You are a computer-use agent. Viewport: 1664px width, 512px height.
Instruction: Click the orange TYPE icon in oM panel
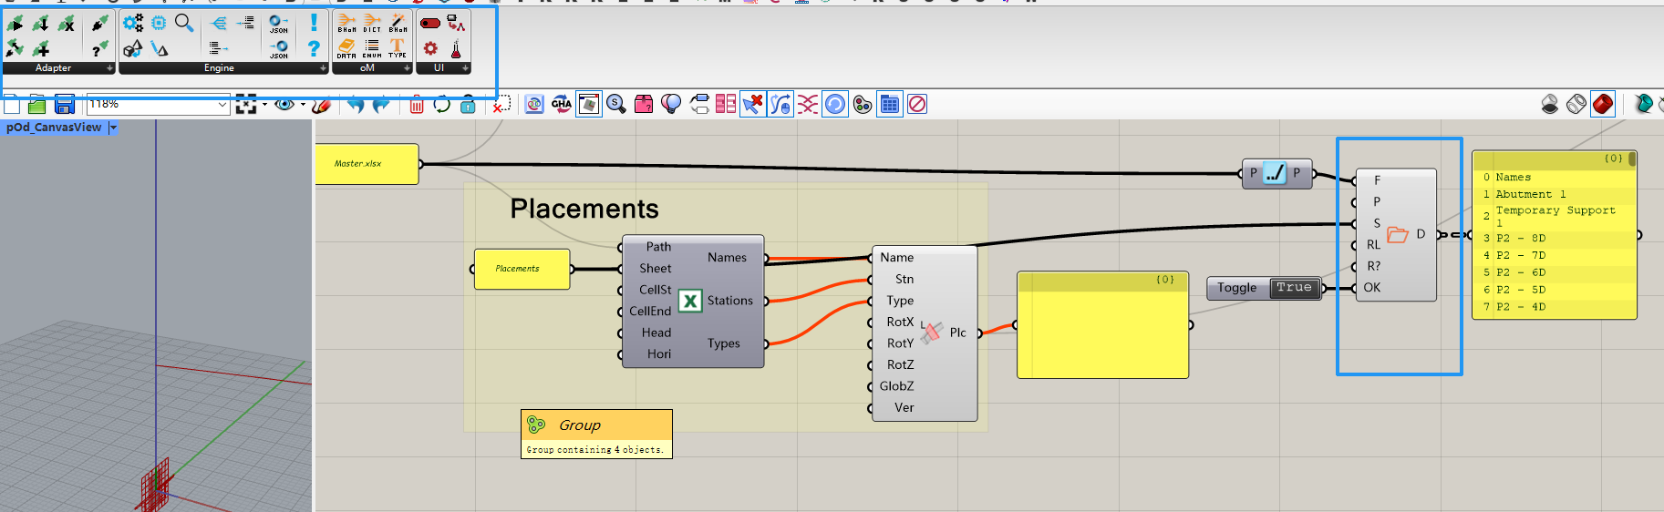point(398,48)
